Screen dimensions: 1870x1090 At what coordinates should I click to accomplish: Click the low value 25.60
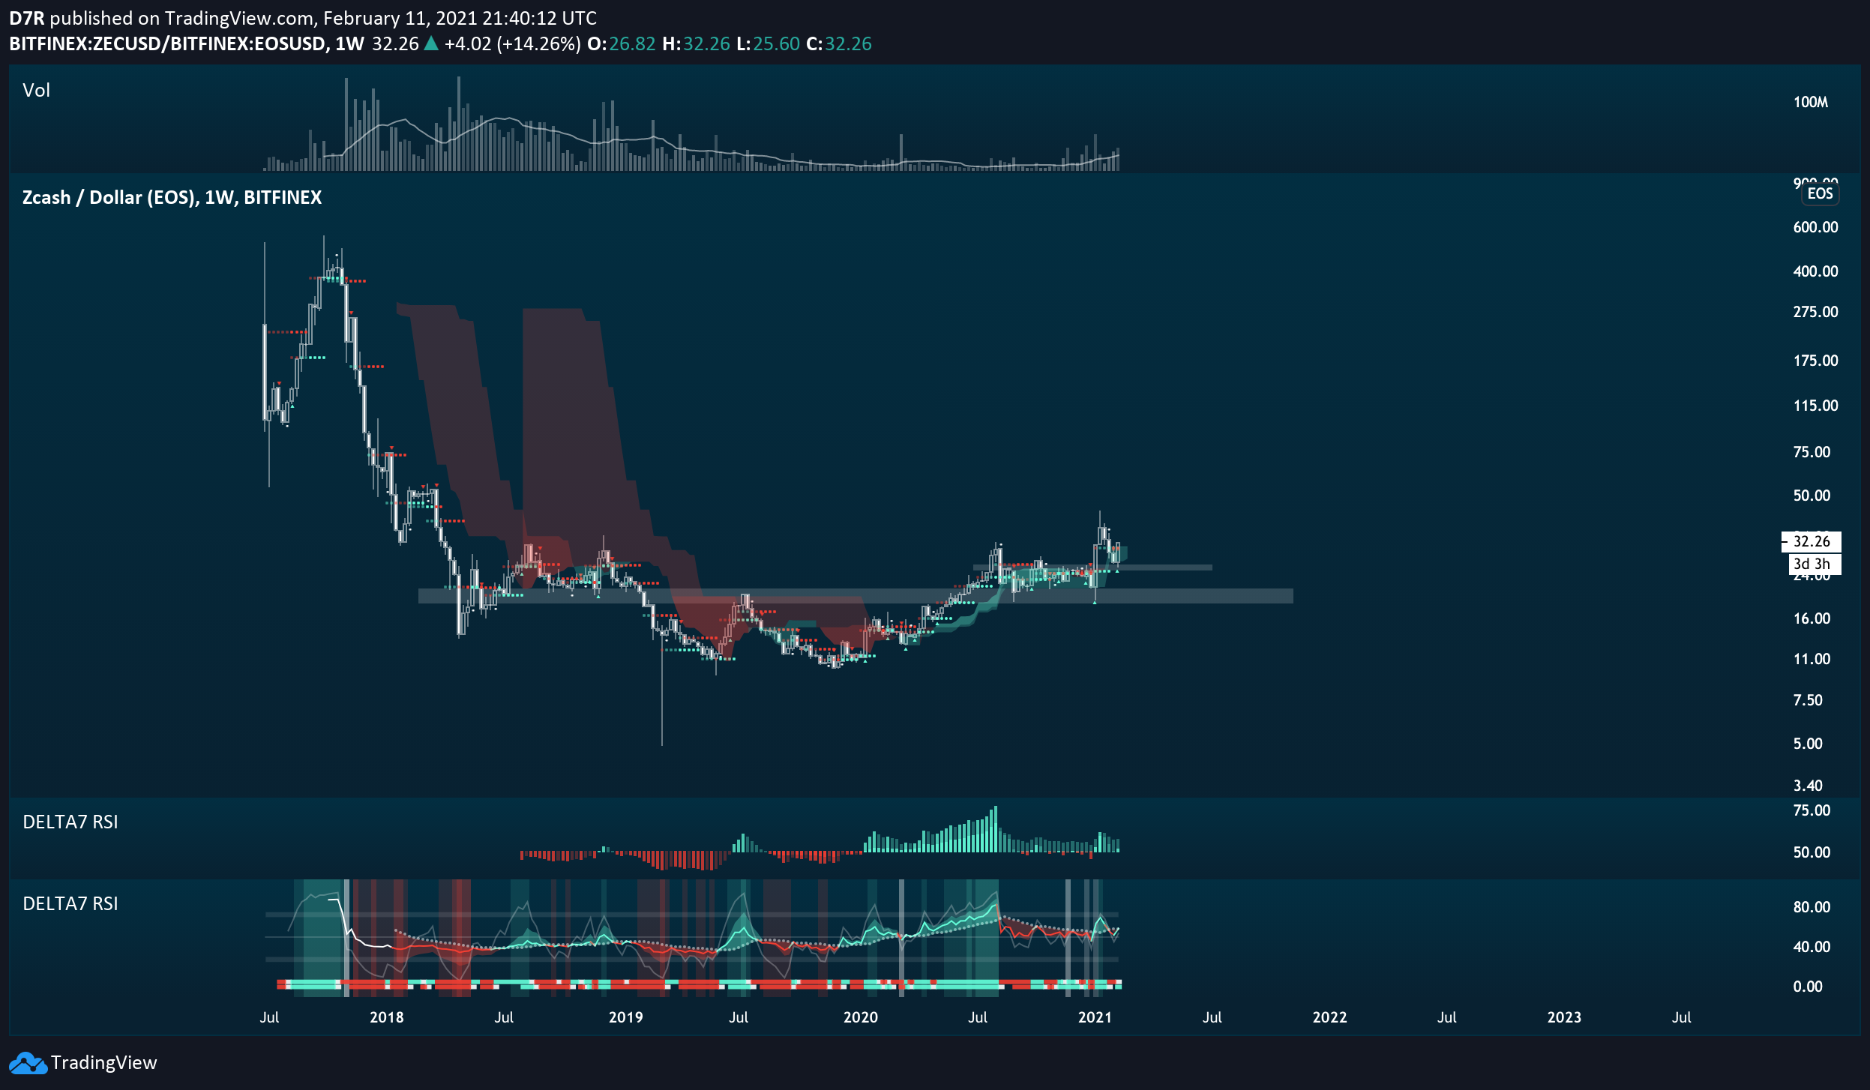(776, 44)
